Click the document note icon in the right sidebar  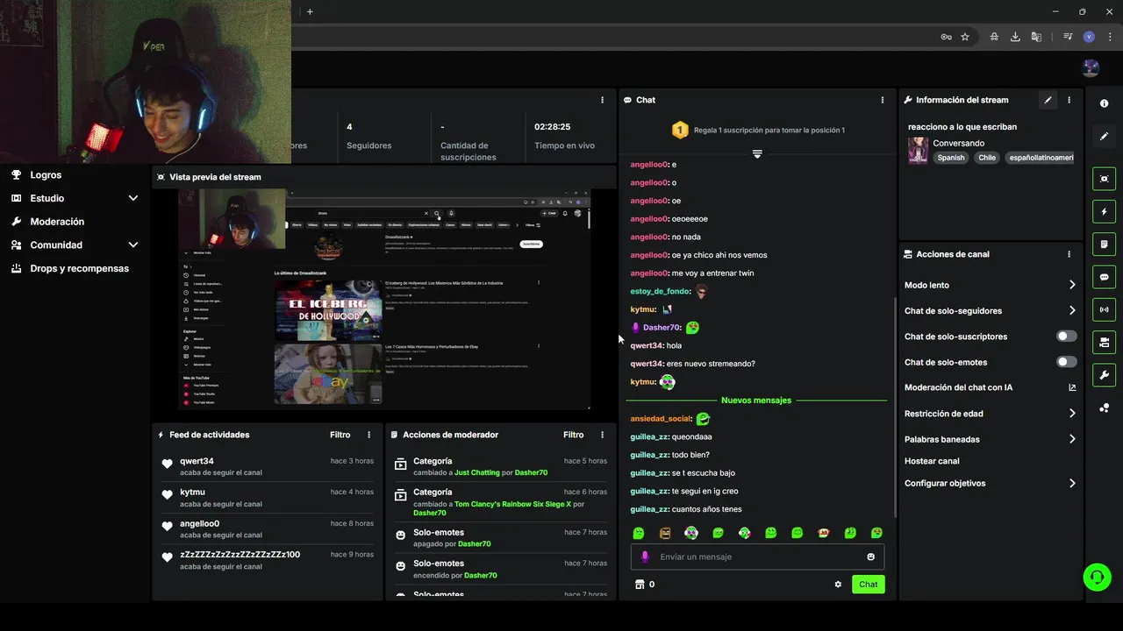1104,244
